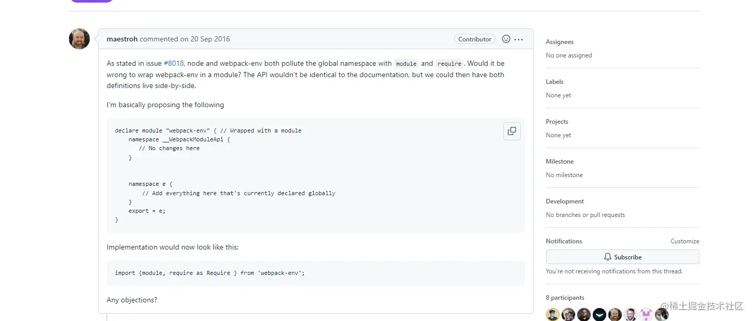Open the three-dot comment options menu
Screen dimensions: 753x321
[x=519, y=39]
